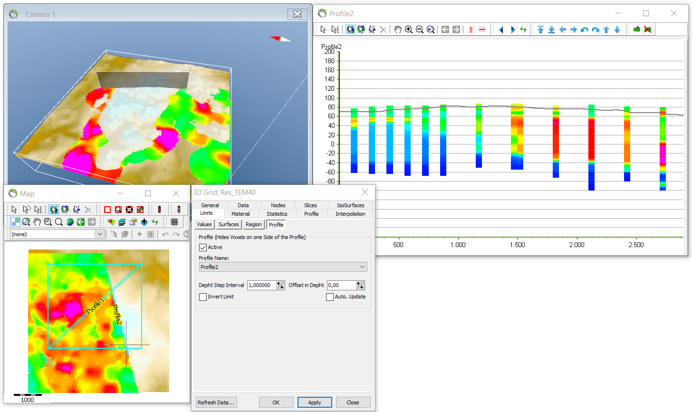Click the green back arrow in Map toolbar
This screenshot has width=692, height=412.
81,221
